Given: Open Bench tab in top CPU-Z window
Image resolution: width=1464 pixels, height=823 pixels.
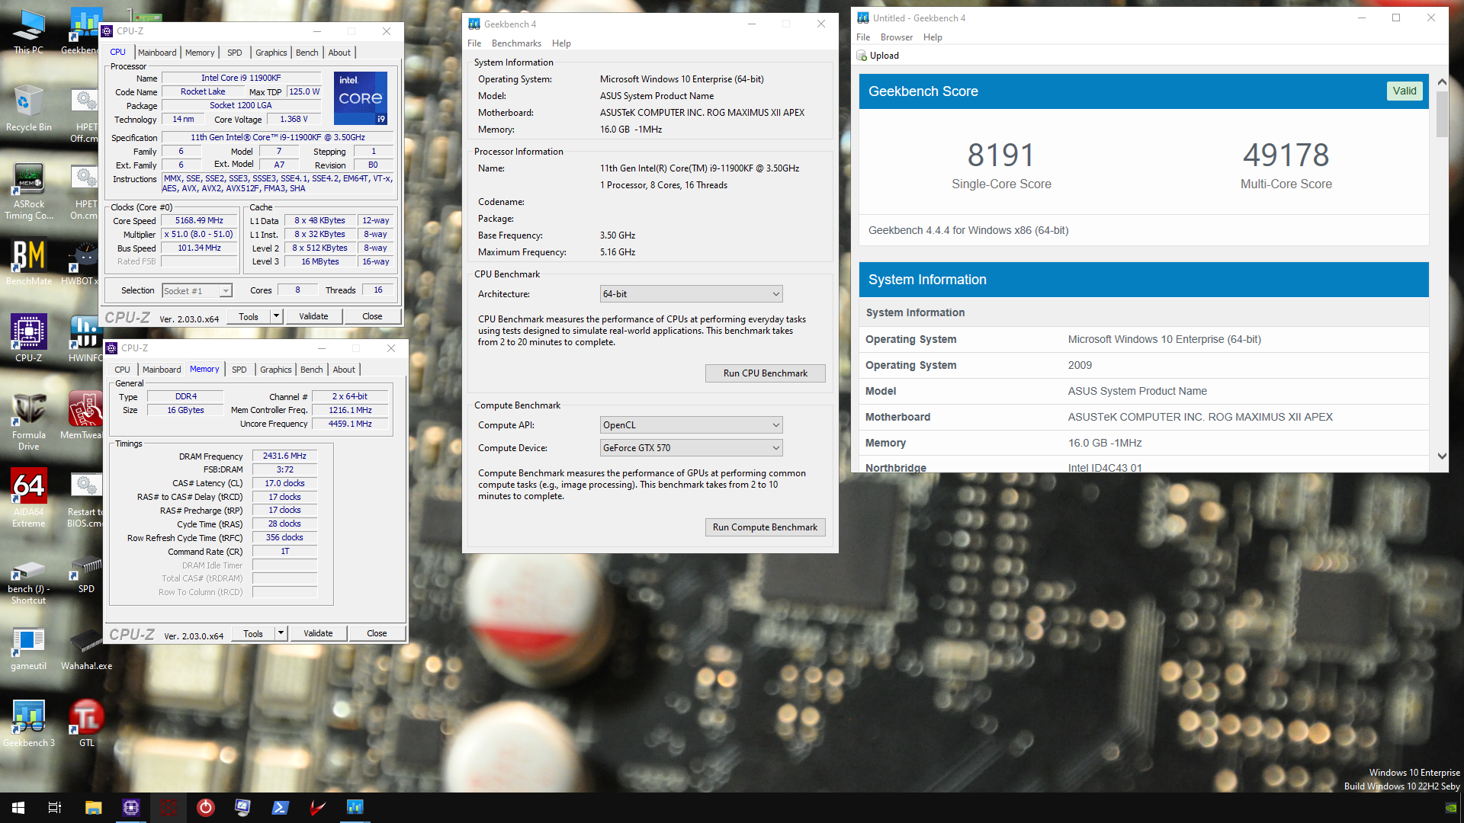Looking at the screenshot, I should coord(307,53).
